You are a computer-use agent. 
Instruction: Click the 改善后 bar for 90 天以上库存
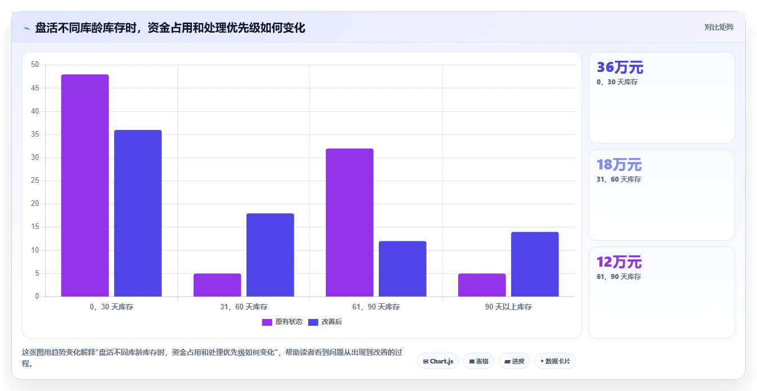(535, 264)
